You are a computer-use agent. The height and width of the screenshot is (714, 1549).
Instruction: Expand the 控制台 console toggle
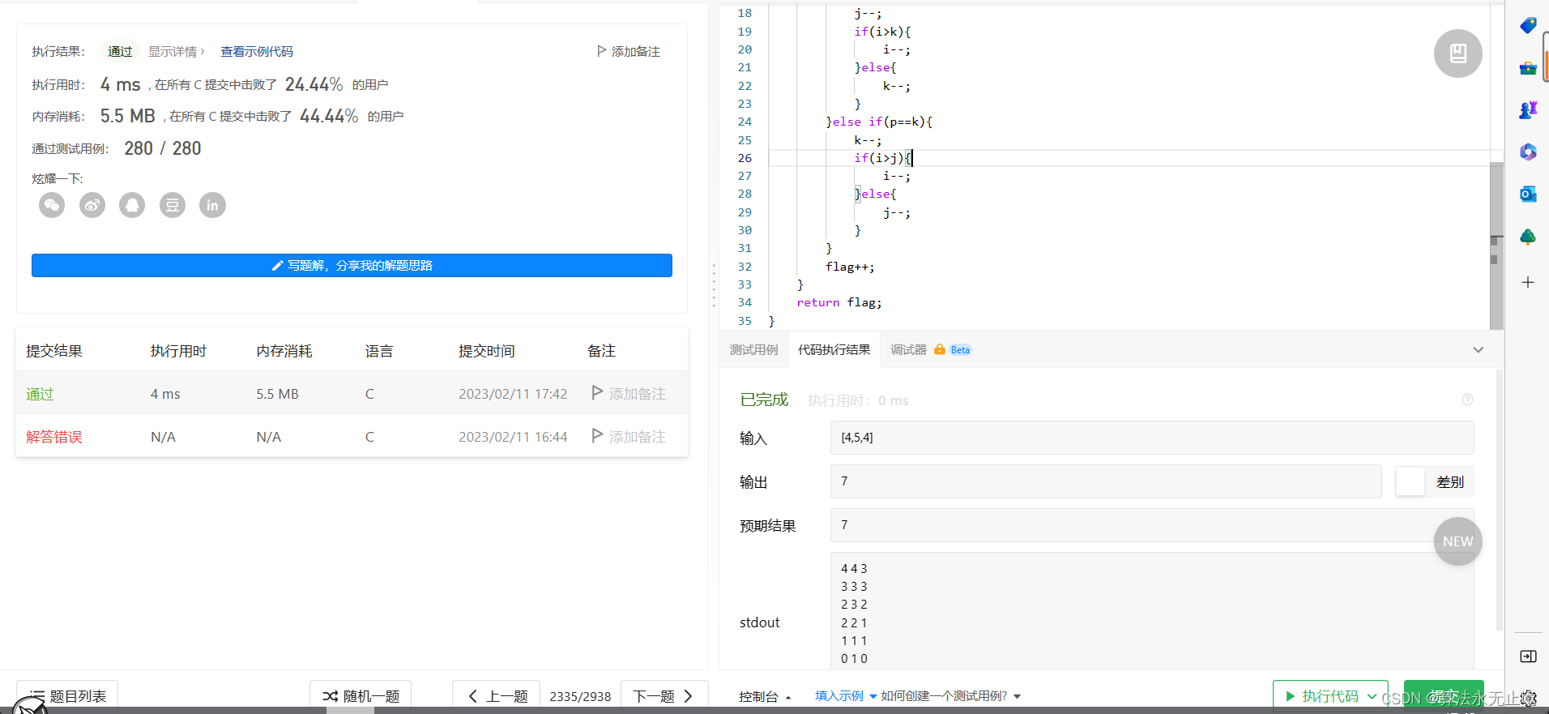click(x=765, y=696)
